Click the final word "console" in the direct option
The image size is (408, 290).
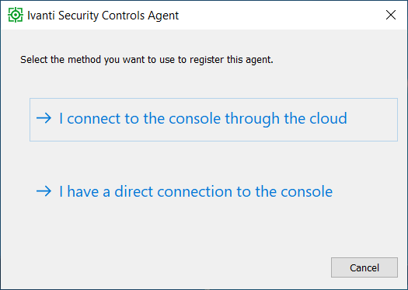coord(306,191)
